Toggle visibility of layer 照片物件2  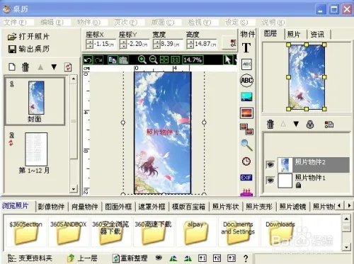coord(270,164)
